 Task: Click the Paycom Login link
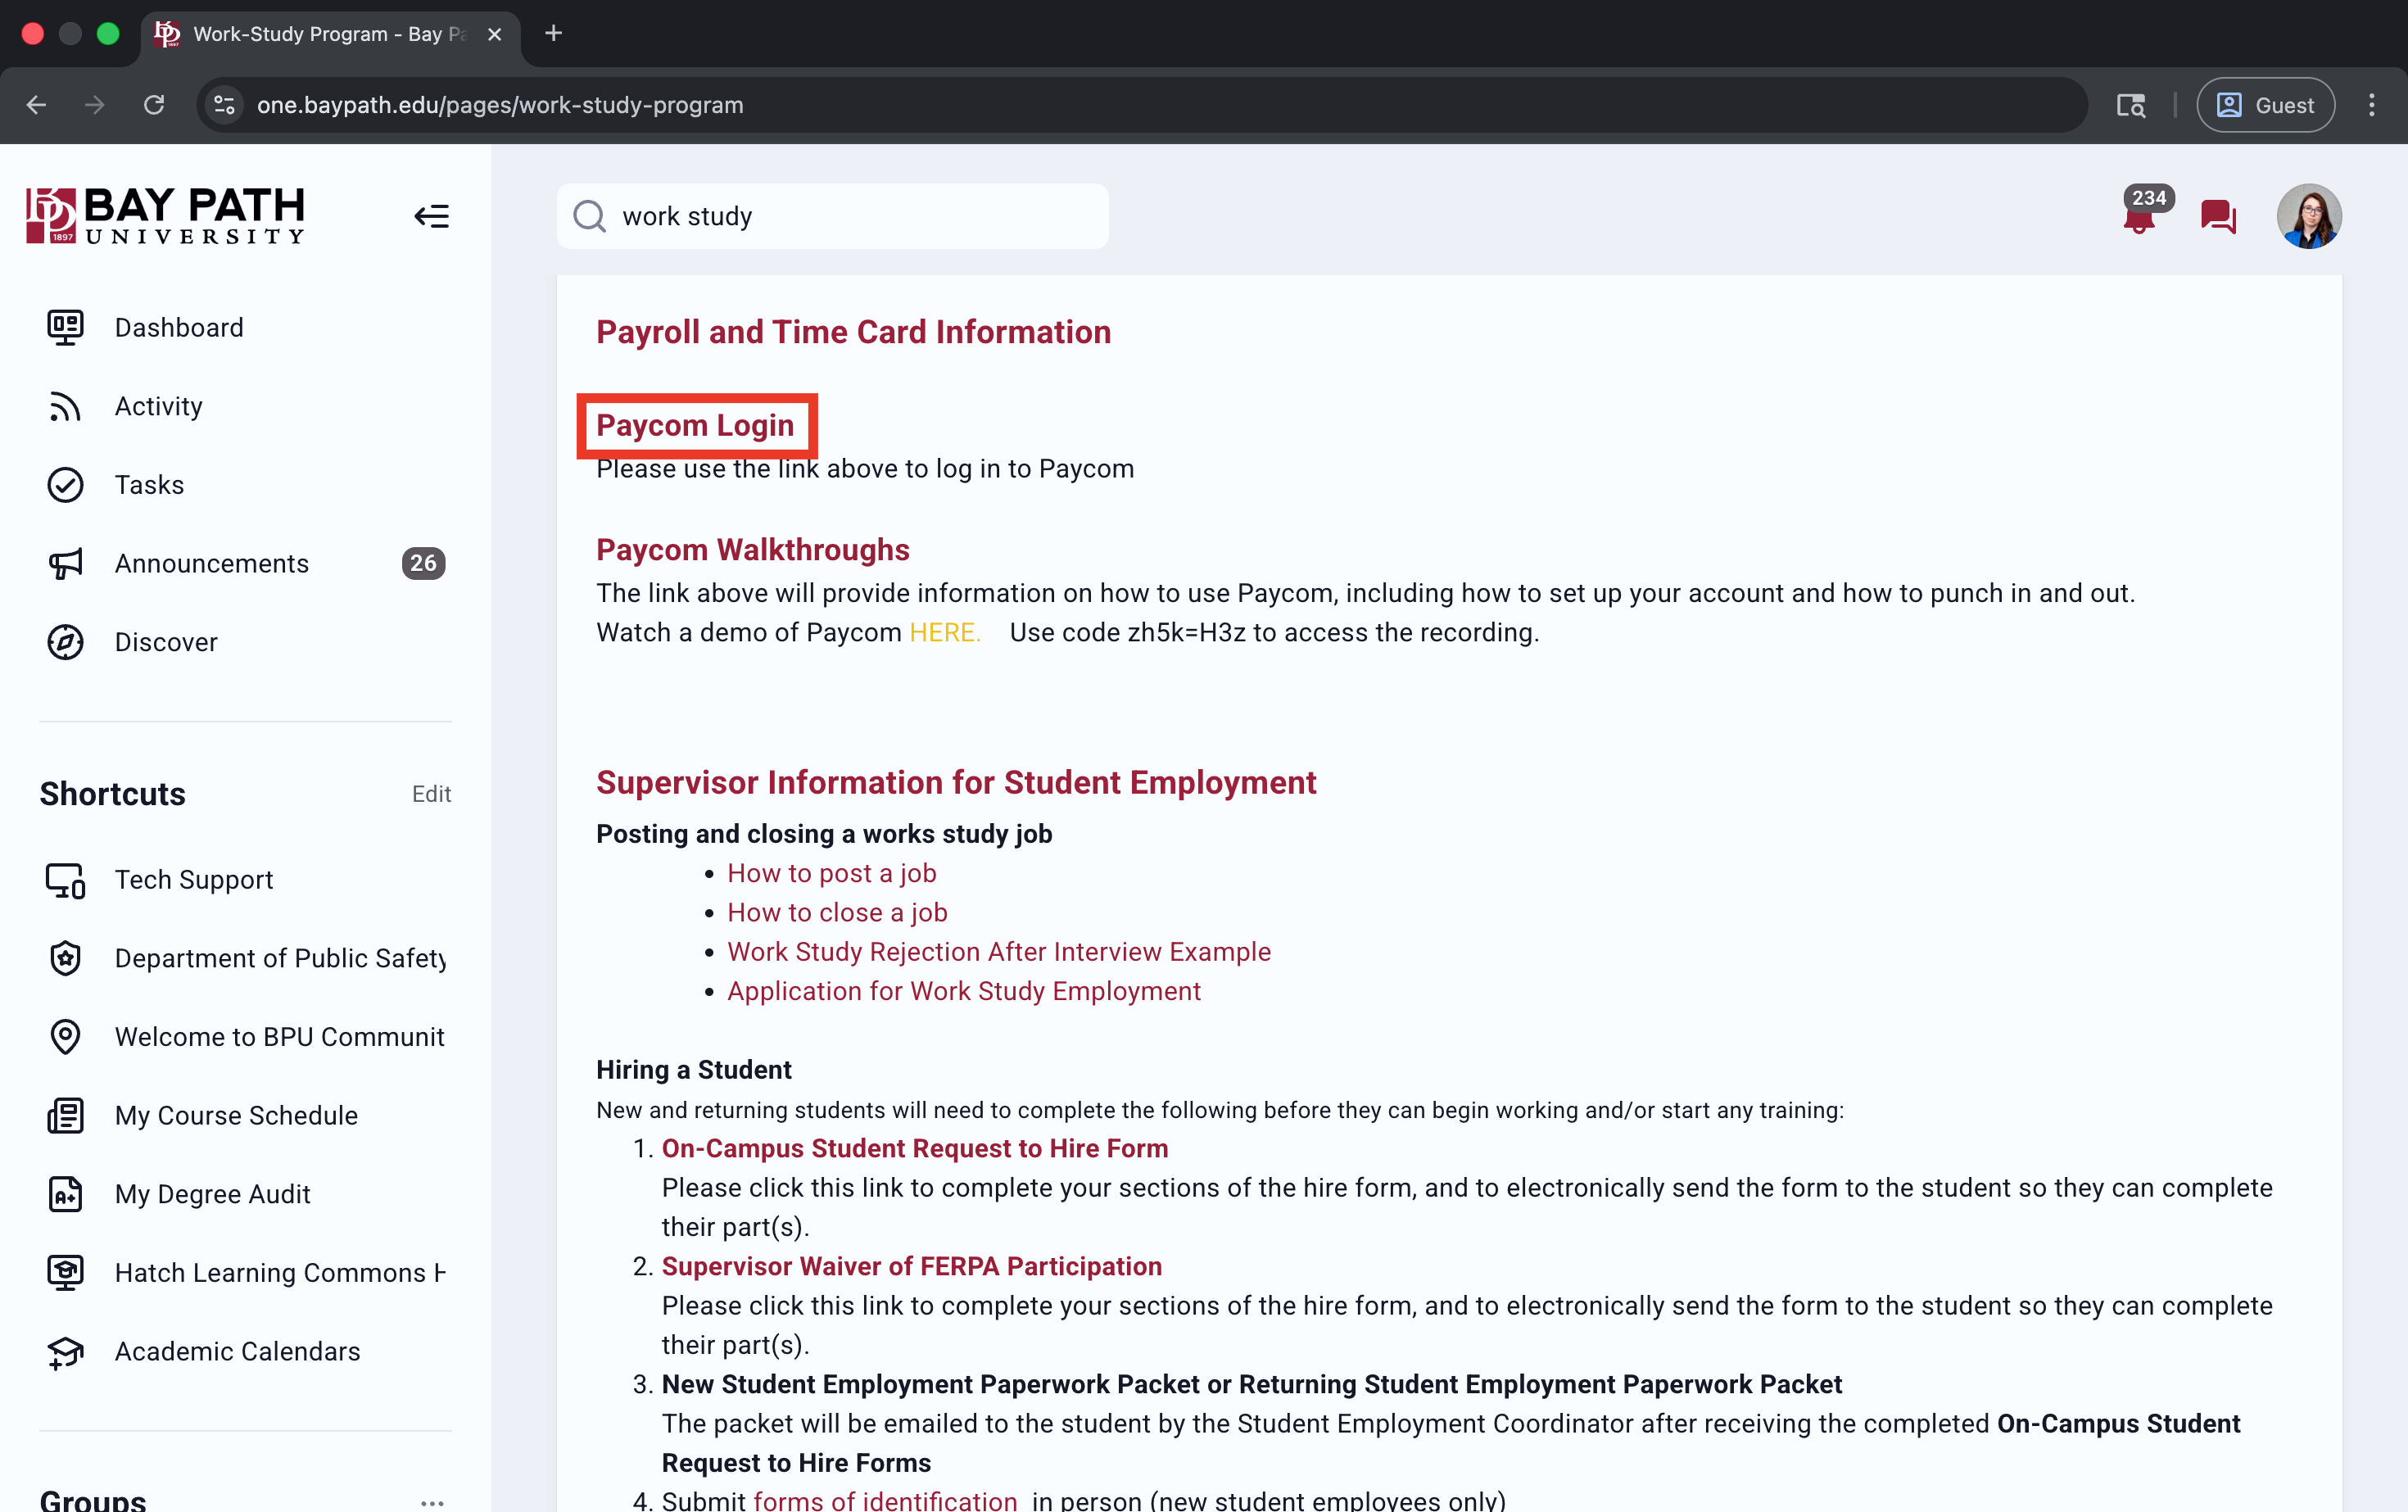pyautogui.click(x=695, y=425)
